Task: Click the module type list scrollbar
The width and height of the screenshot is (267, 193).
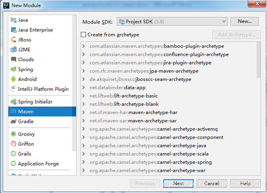Action: pyautogui.click(x=74, y=83)
